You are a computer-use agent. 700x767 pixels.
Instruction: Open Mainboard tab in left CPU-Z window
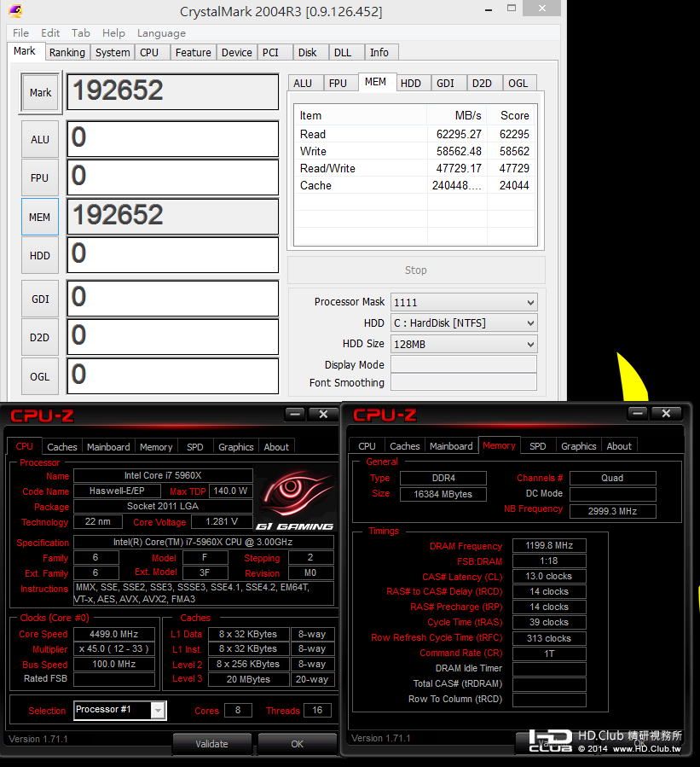108,446
